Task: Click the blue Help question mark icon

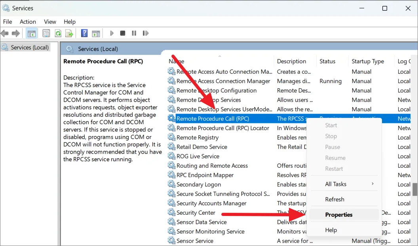Action: (x=84, y=34)
